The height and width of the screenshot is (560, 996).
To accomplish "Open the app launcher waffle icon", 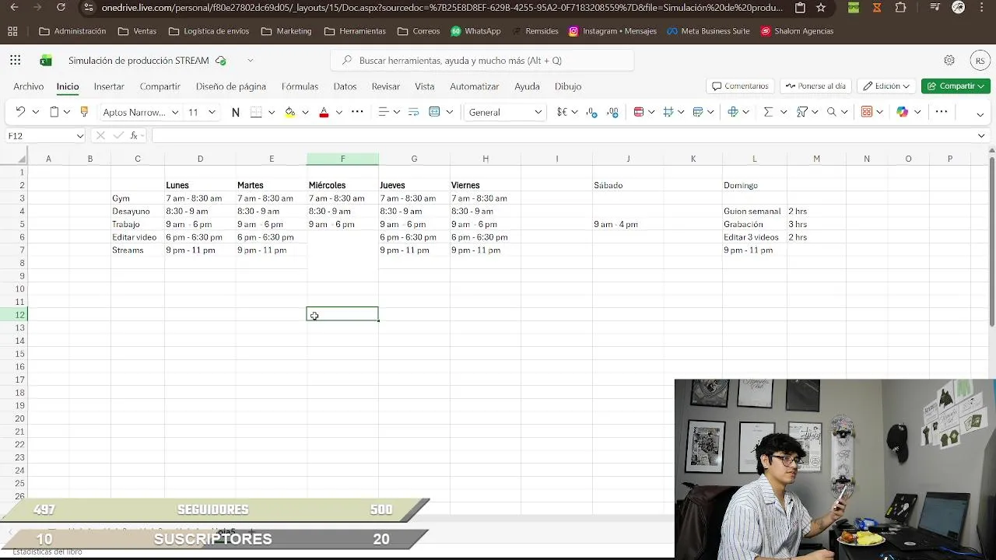I will pyautogui.click(x=16, y=60).
